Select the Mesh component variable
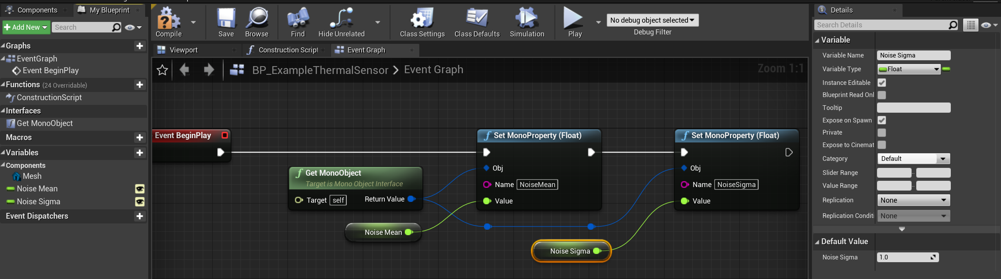This screenshot has height=279, width=1001. pos(32,176)
